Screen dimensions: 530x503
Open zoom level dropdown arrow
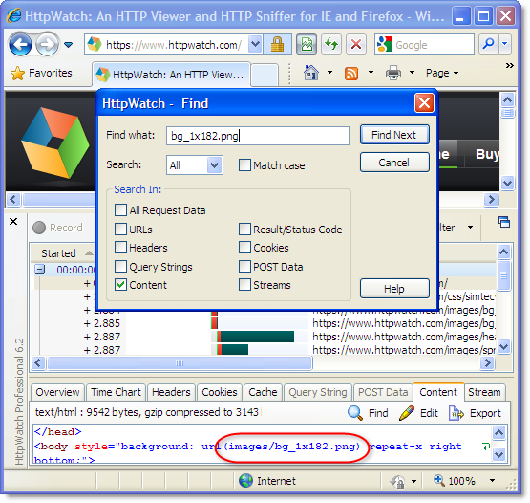click(492, 481)
